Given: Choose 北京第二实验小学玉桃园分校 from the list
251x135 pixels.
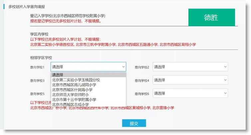Looking at the screenshot, I should point(89,80).
